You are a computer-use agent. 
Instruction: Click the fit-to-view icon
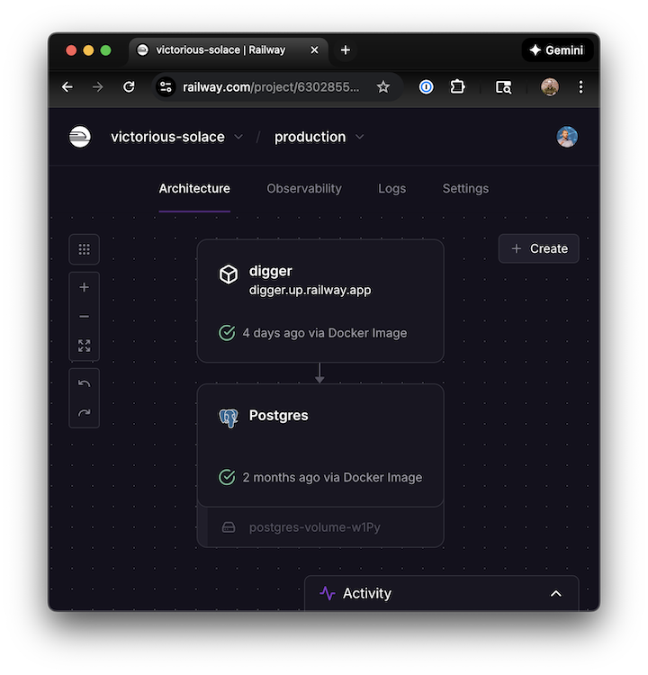(84, 346)
